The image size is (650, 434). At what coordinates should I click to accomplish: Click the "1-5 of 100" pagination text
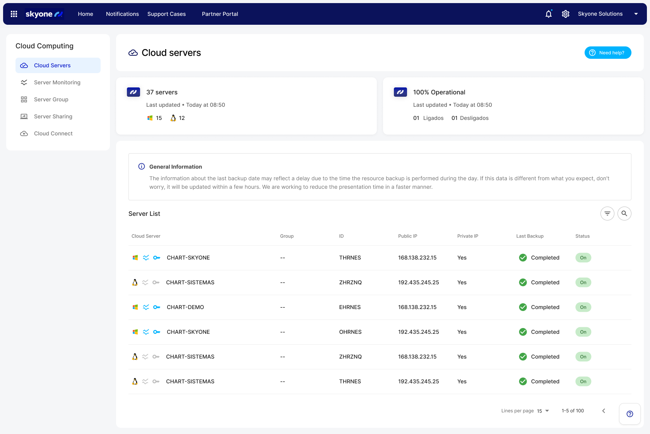573,411
